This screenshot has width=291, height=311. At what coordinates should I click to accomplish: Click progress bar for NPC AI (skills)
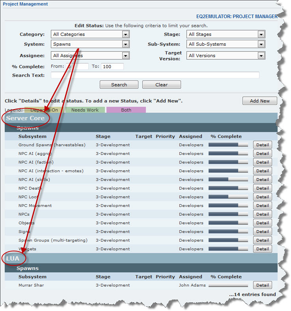[x=228, y=180]
